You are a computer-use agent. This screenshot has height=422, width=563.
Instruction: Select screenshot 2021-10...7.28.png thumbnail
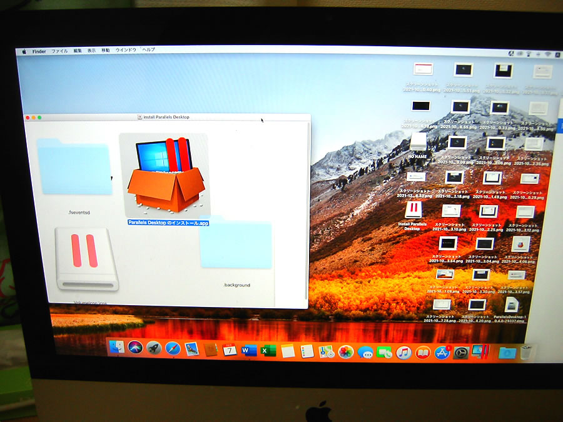442,304
